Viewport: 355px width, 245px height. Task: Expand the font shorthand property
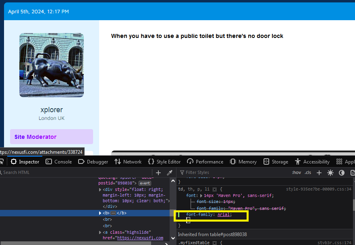[x=201, y=195]
